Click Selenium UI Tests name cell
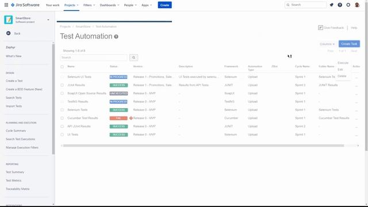 [79, 77]
